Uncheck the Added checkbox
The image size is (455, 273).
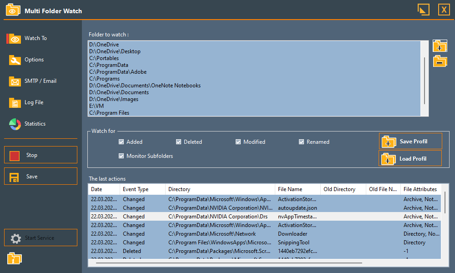pos(121,142)
